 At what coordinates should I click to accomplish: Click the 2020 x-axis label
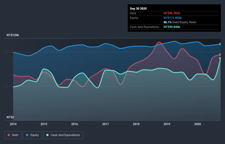198,124
